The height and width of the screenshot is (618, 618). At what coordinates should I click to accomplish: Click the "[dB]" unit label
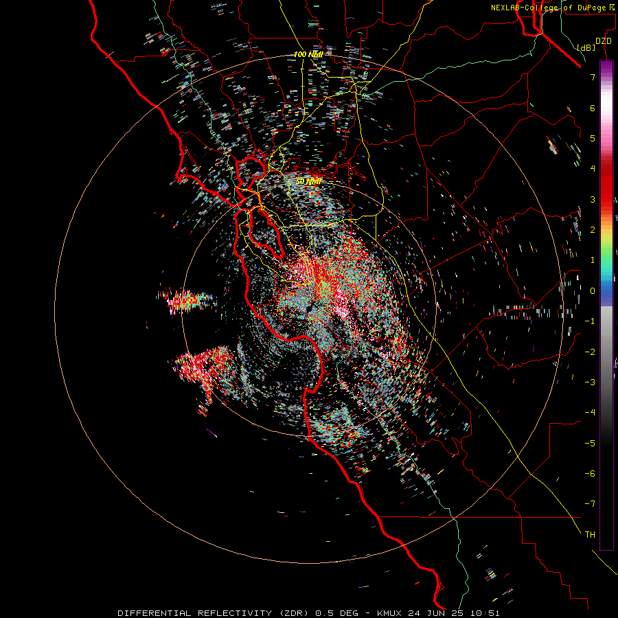586,47
